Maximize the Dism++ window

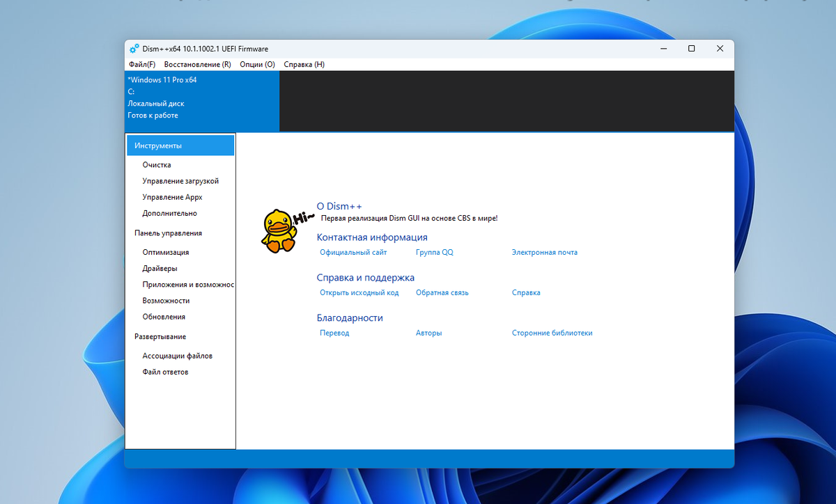[691, 49]
